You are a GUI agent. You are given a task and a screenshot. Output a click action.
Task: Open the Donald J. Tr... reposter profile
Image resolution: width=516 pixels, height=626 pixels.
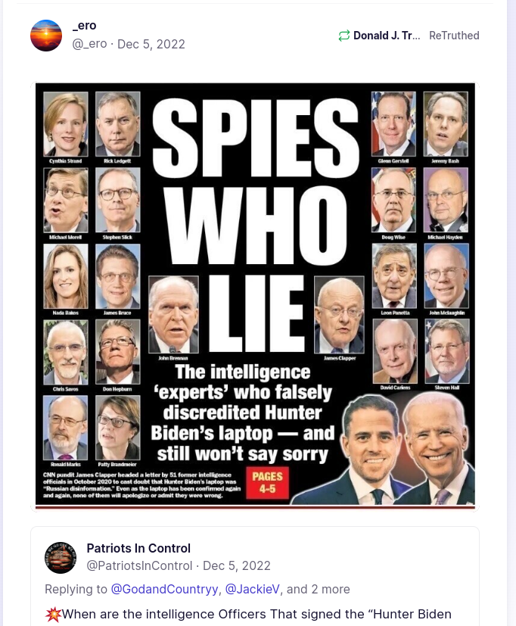387,36
